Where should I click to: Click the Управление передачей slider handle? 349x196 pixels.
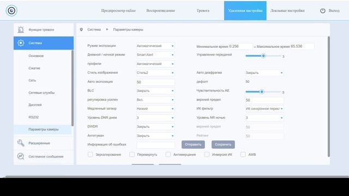pyautogui.click(x=263, y=56)
